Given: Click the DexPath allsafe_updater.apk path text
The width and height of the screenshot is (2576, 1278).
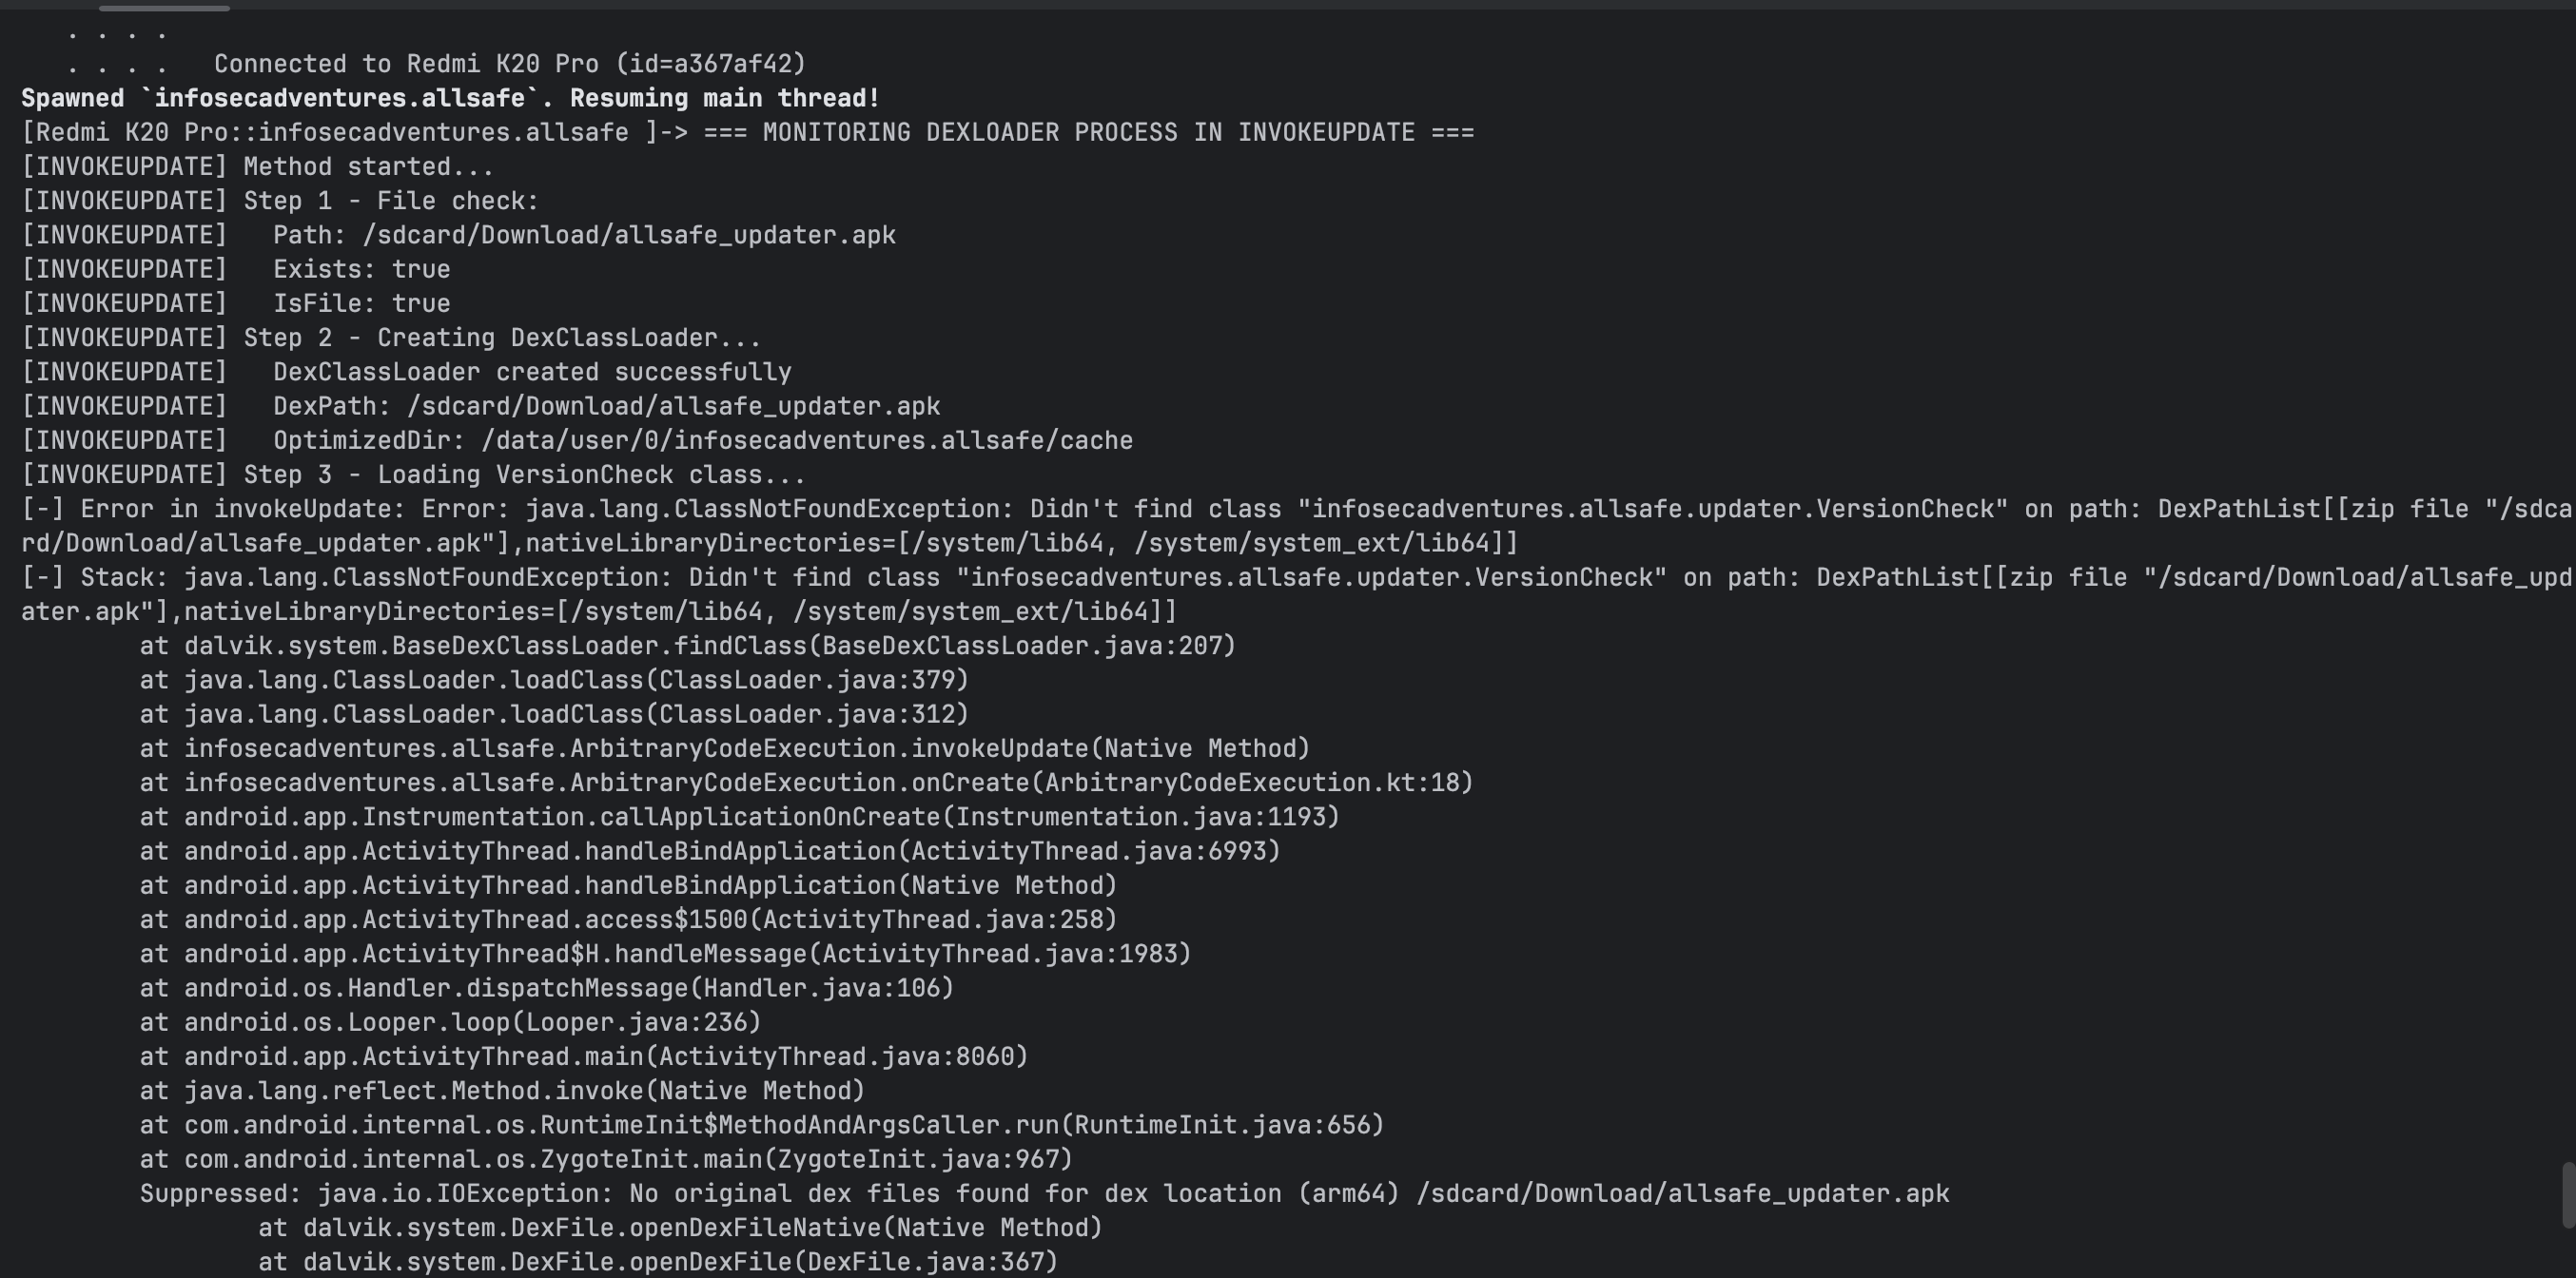Looking at the screenshot, I should [672, 406].
